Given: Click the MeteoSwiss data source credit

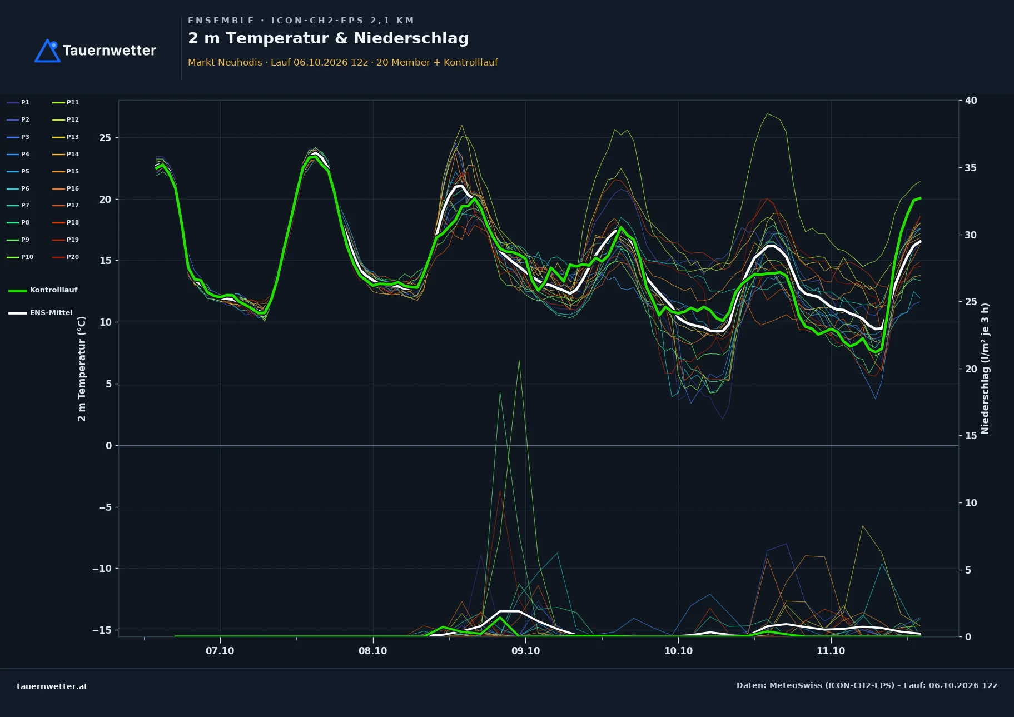Looking at the screenshot, I should pyautogui.click(x=867, y=685).
